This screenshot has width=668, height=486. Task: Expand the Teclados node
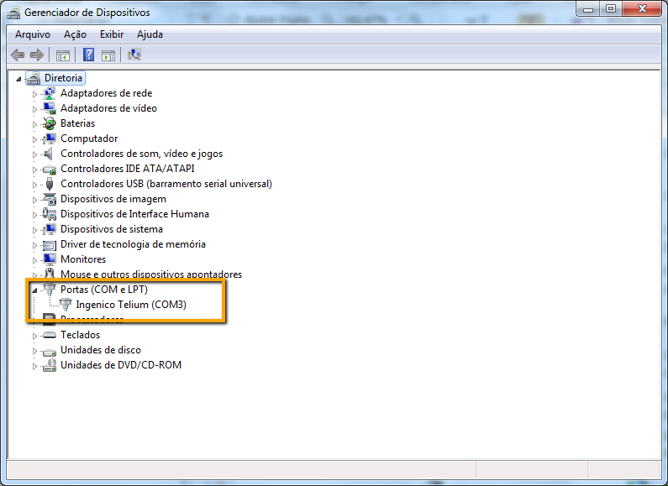click(x=34, y=336)
